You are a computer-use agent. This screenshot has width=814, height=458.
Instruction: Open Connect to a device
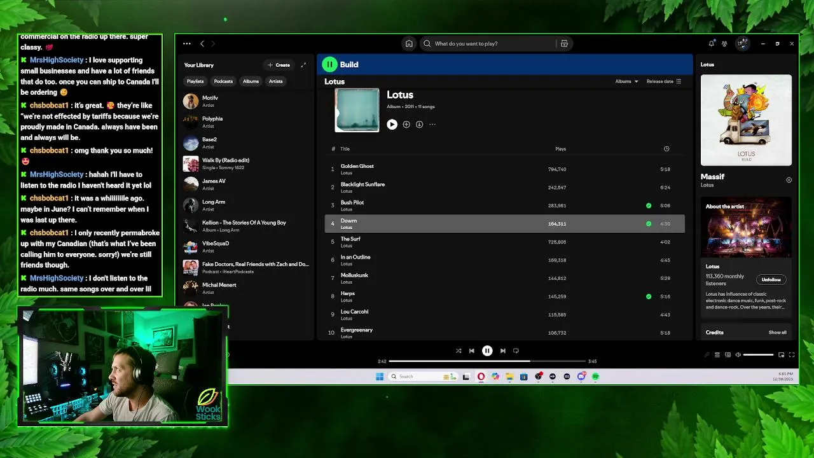coord(728,355)
